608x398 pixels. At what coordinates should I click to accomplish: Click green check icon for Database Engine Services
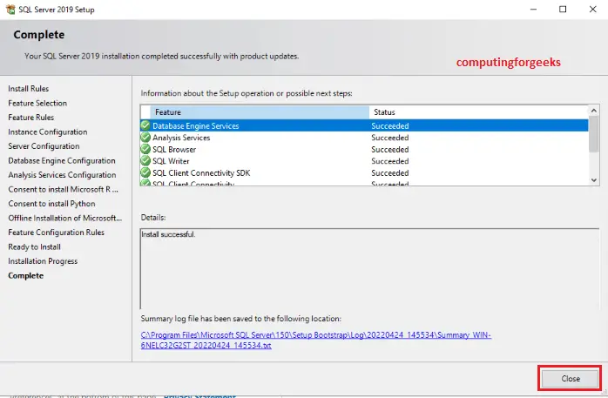point(145,125)
